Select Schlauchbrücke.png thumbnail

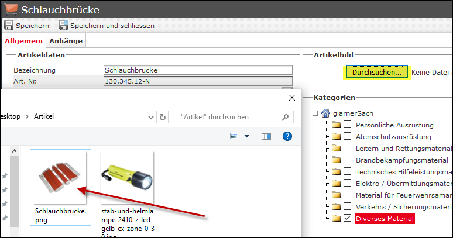[x=60, y=177]
